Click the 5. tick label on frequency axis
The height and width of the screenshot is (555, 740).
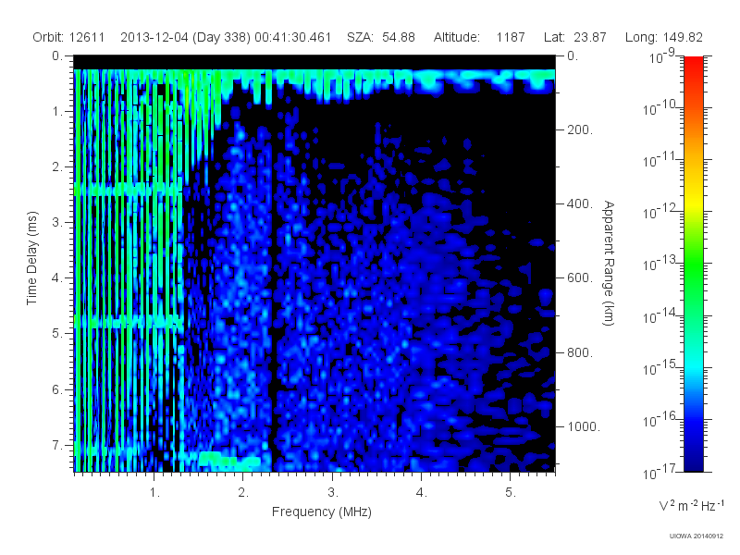click(x=511, y=493)
